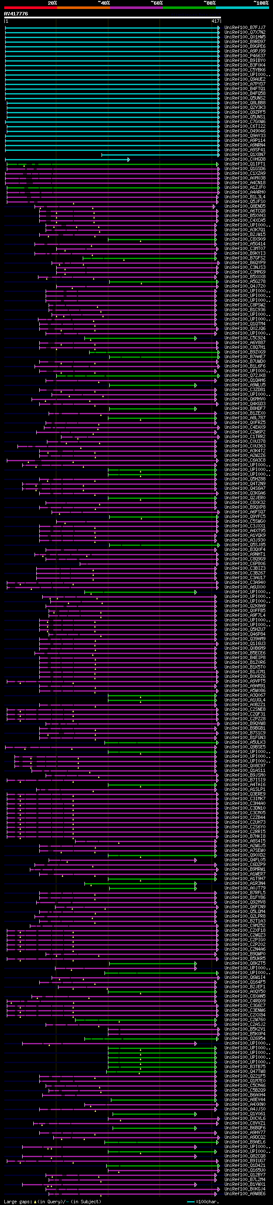Open hit UniRef100_Q1IPT1
The height and width of the screenshot is (1205, 273).
[244, 164]
